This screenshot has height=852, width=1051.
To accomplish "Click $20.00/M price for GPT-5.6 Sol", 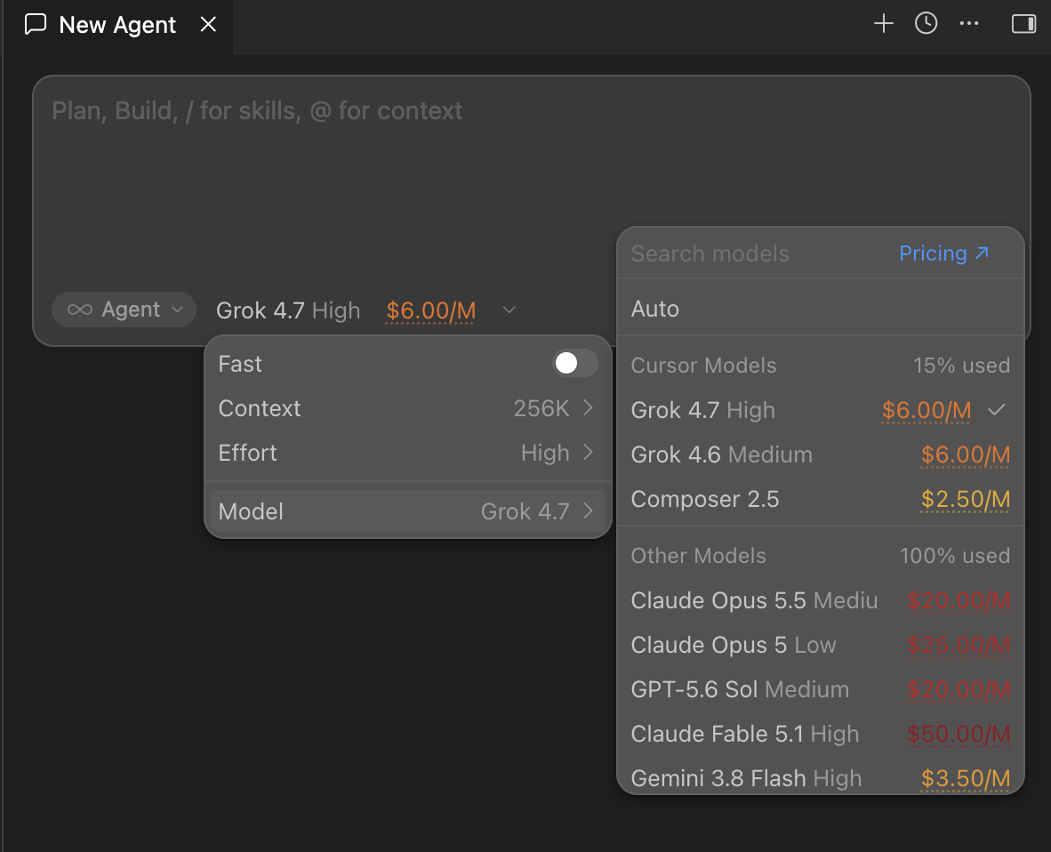I will coord(959,690).
